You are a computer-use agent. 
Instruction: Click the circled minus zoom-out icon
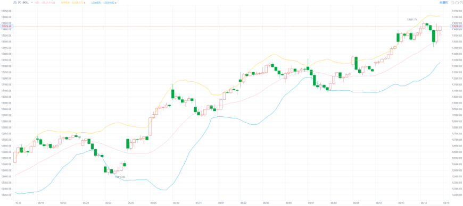coord(457,3)
